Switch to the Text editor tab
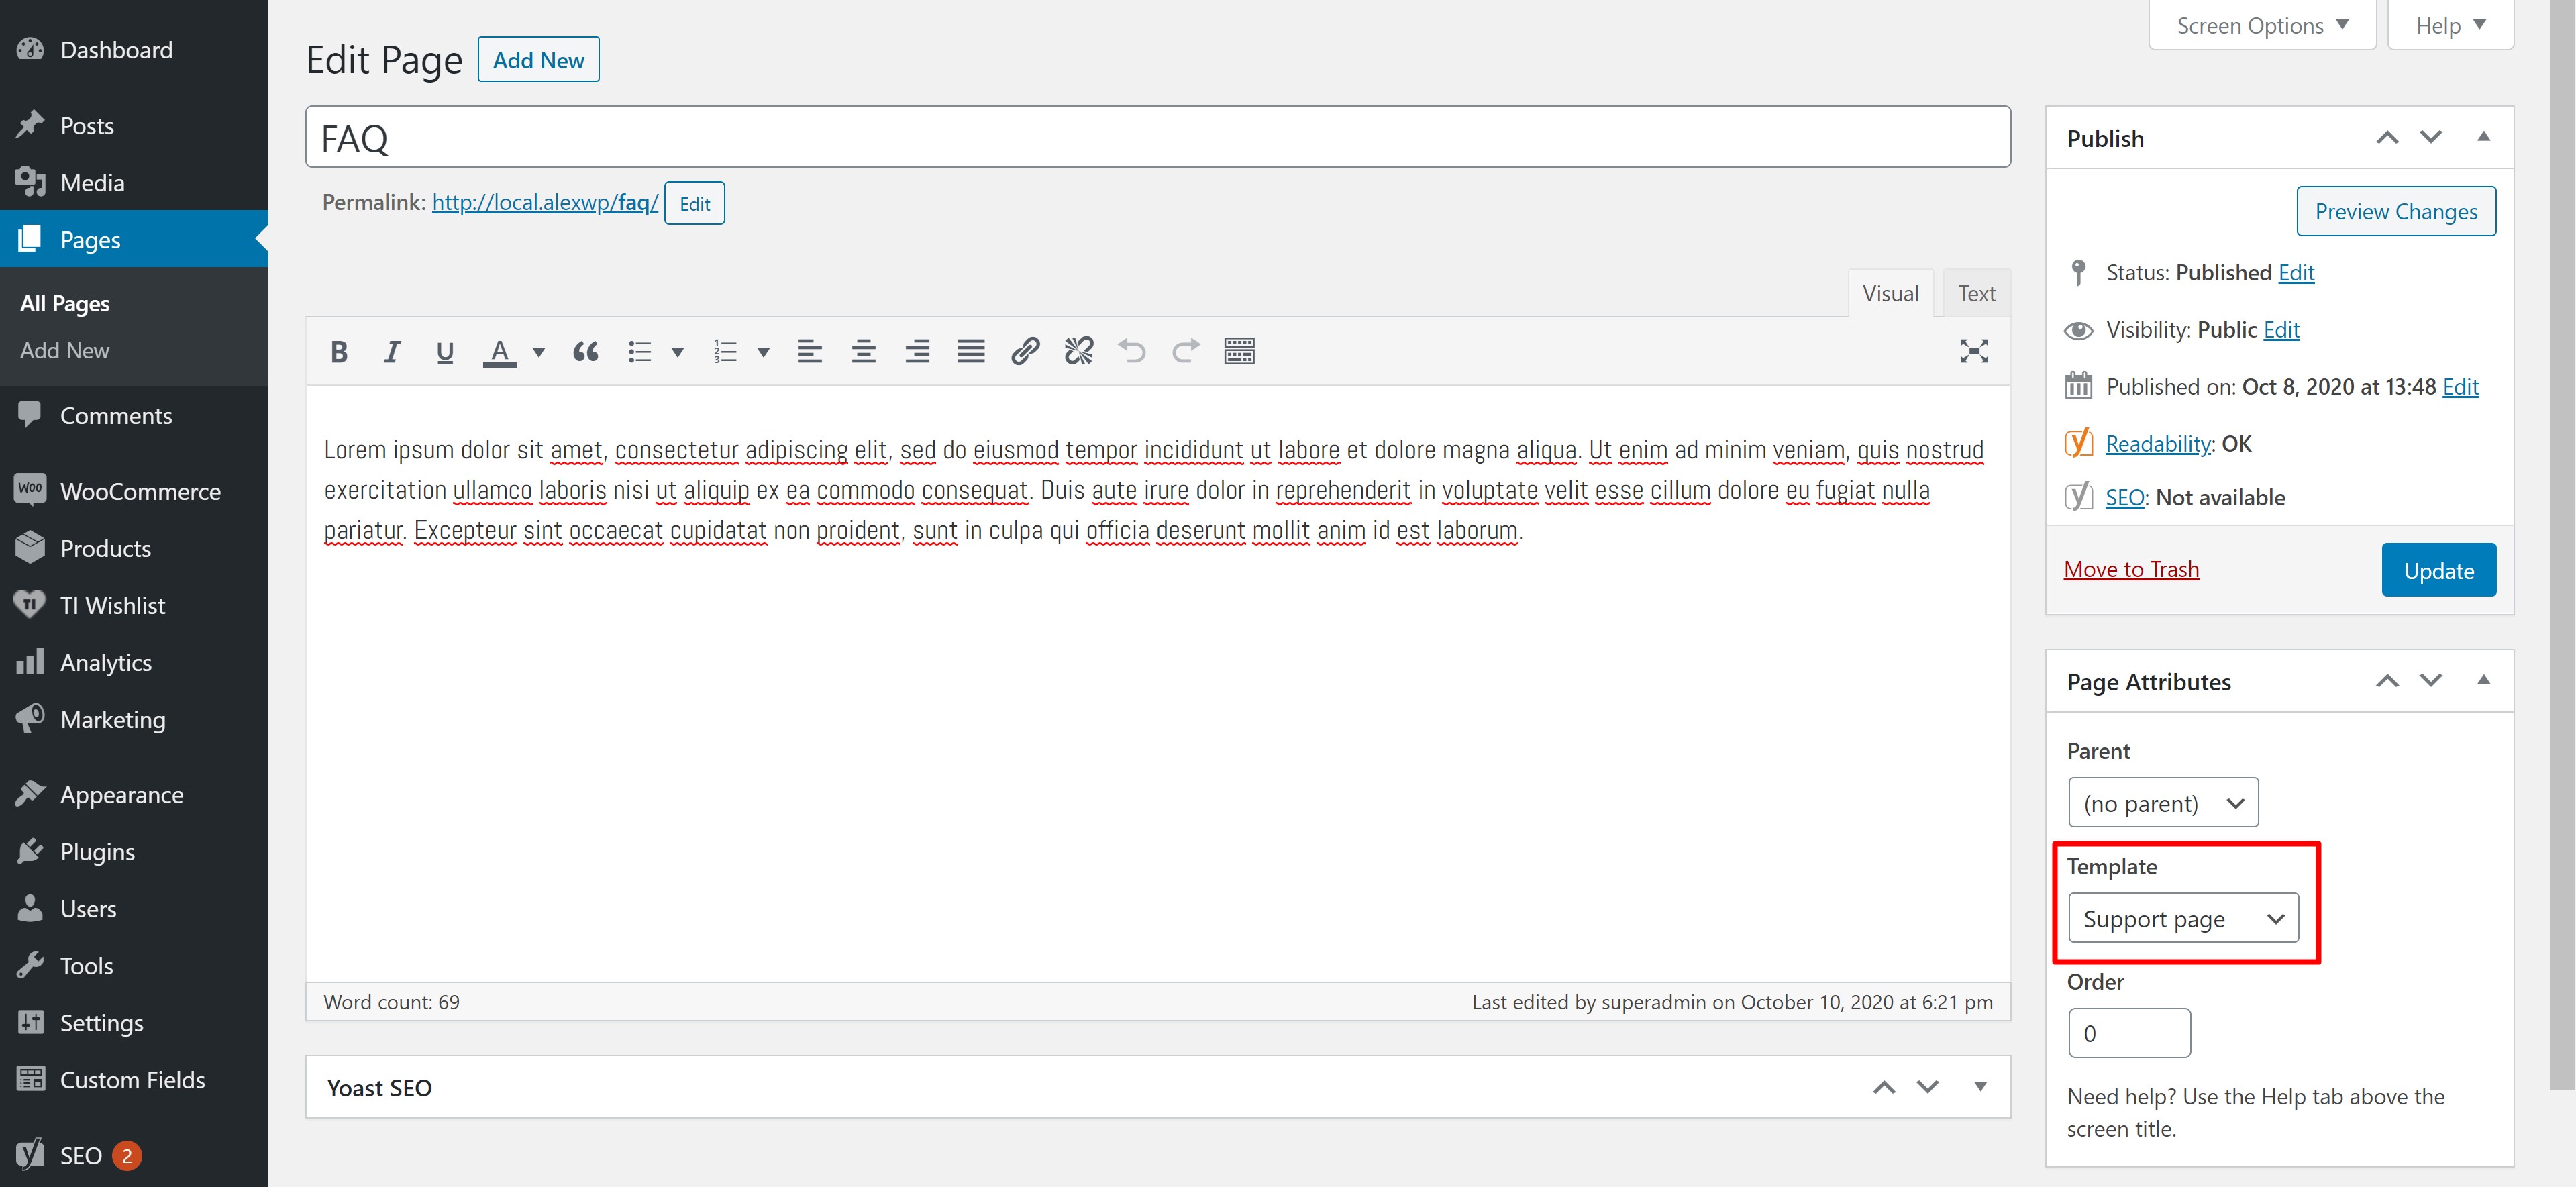Viewport: 2576px width, 1187px height. tap(1975, 294)
